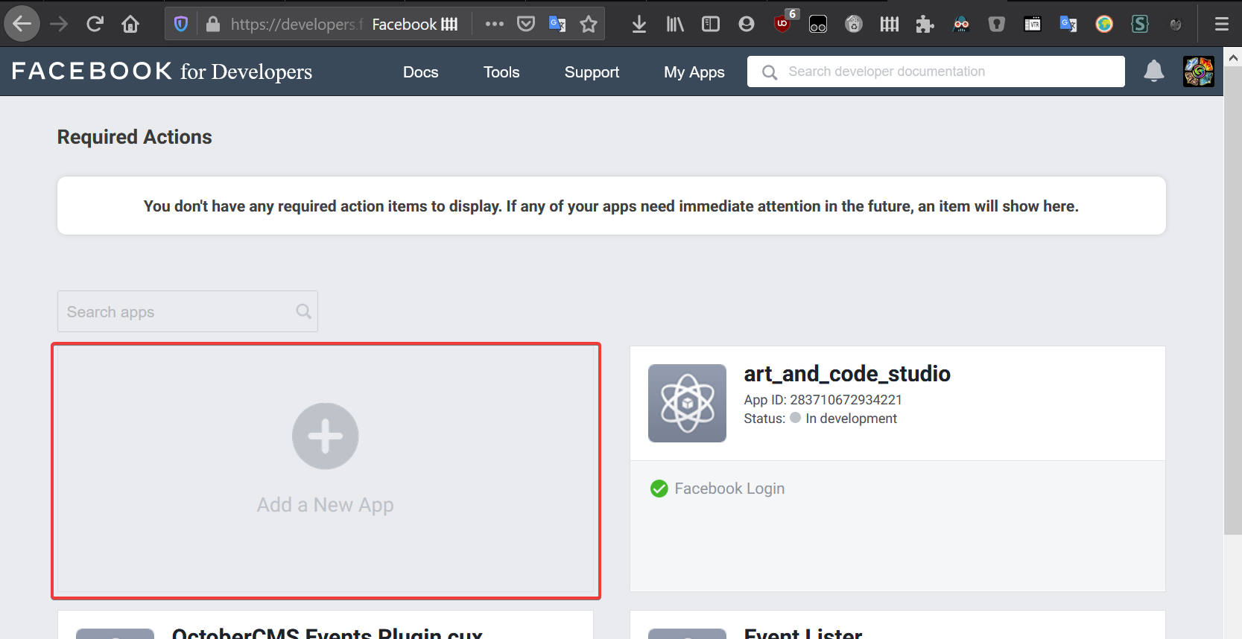
Task: Open the Tools menu
Action: pyautogui.click(x=501, y=72)
